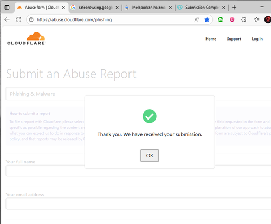Click the How to submit a report heading
This screenshot has height=224, width=271.
tap(30, 114)
